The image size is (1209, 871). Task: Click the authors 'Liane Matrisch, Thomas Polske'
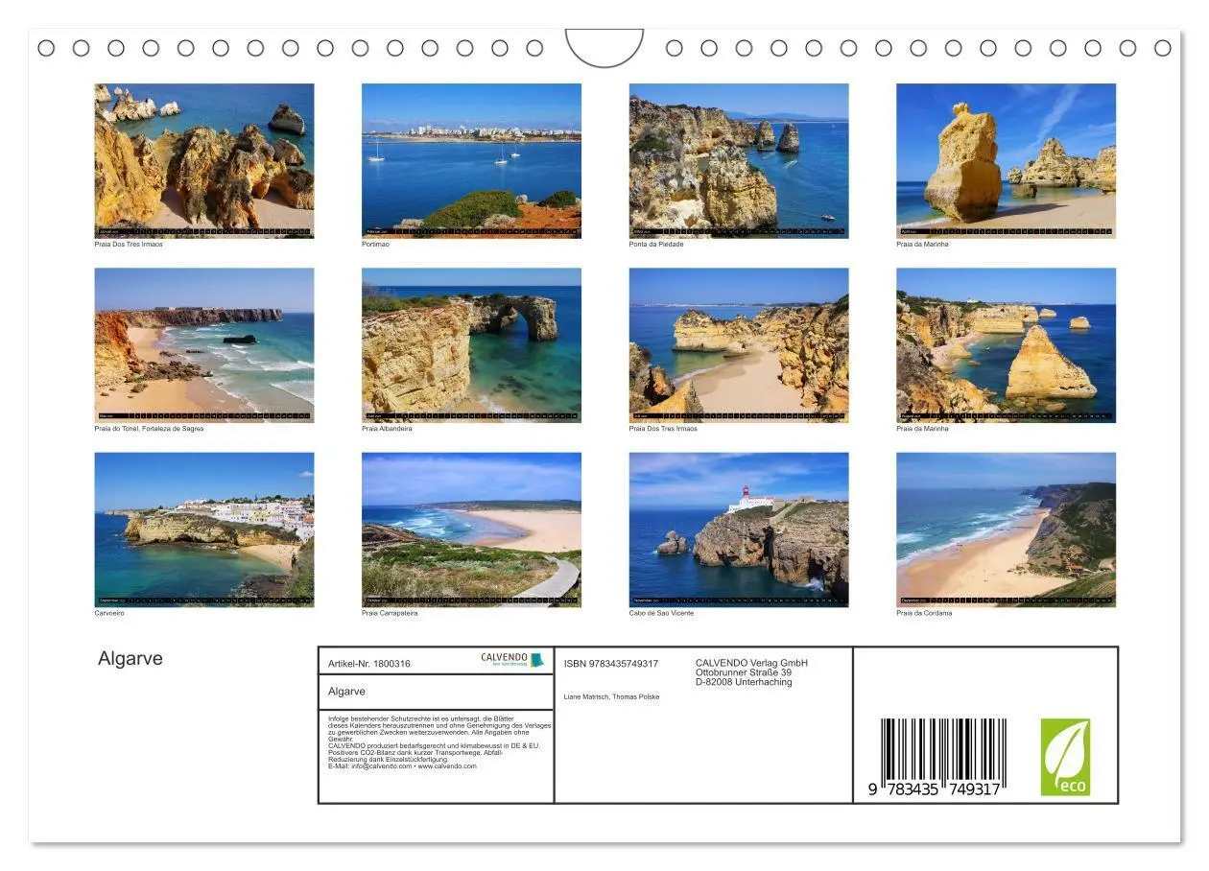pos(612,697)
